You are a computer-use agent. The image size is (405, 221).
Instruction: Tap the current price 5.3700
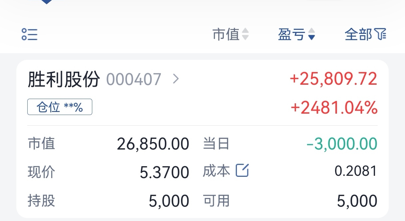pyautogui.click(x=164, y=172)
